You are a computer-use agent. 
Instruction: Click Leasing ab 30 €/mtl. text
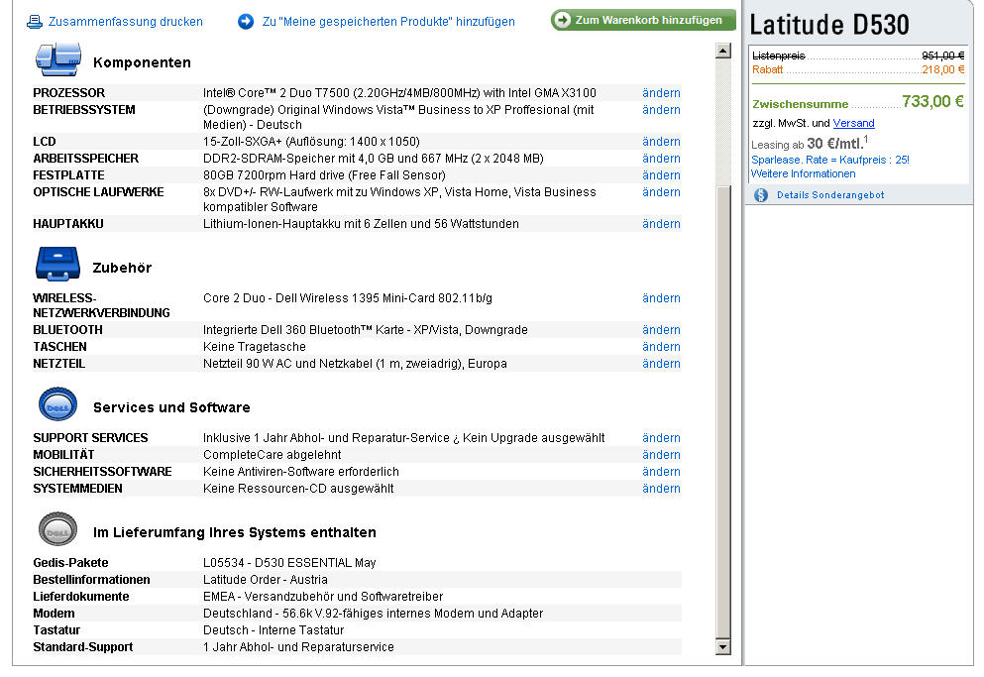(810, 143)
